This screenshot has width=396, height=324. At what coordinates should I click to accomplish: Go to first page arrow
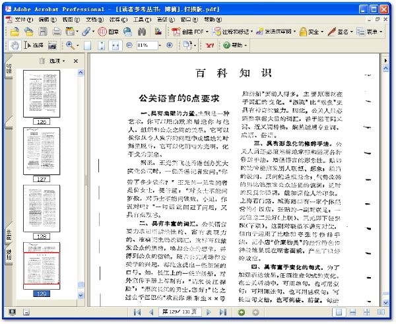tap(137, 312)
